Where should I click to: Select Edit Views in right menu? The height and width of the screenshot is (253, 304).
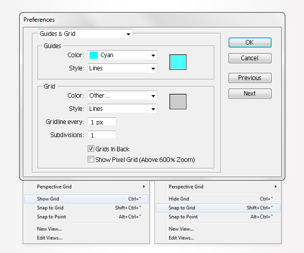[218, 238]
